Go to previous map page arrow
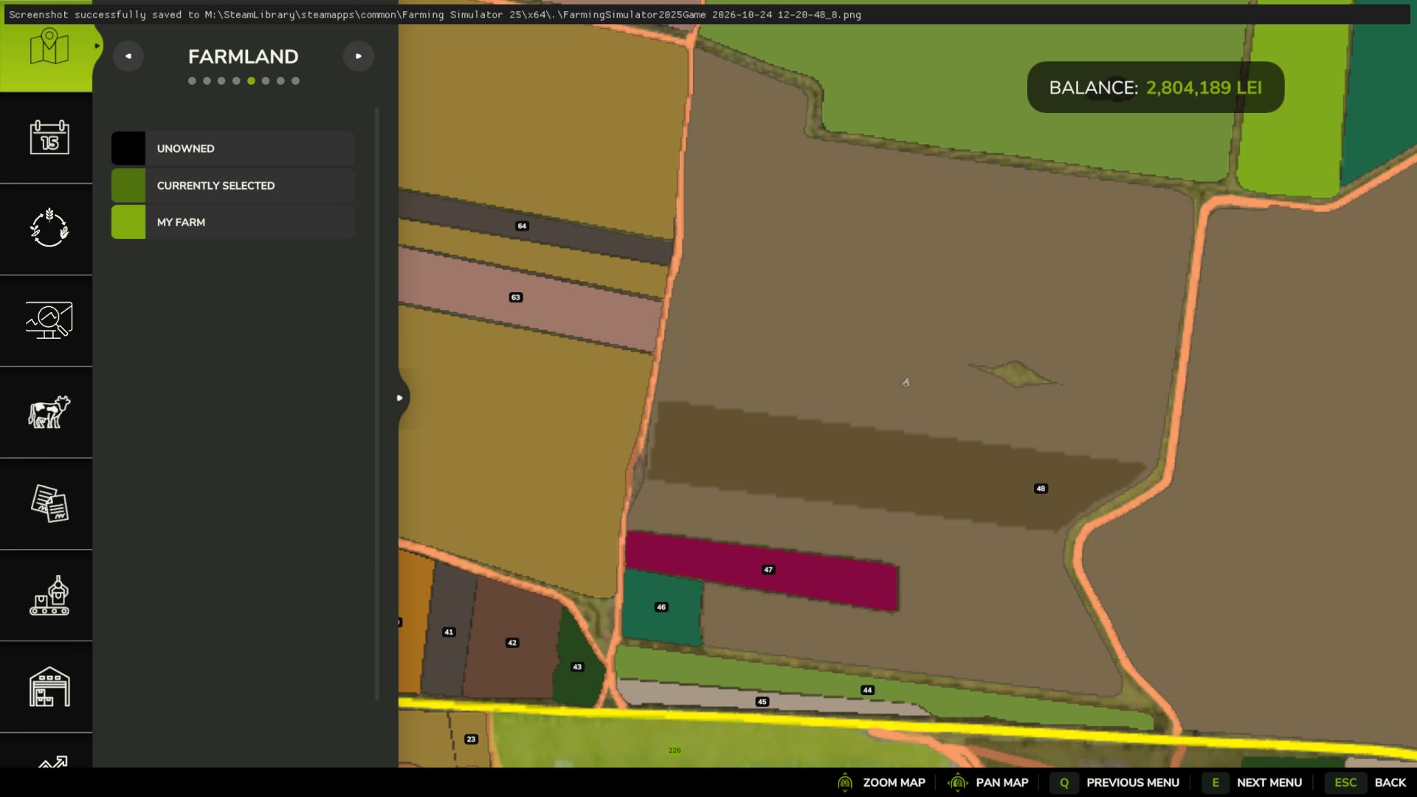Image resolution: width=1417 pixels, height=797 pixels. 128,56
